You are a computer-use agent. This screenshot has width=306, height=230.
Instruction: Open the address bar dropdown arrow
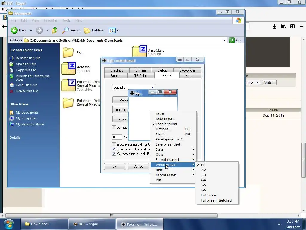[x=224, y=40]
